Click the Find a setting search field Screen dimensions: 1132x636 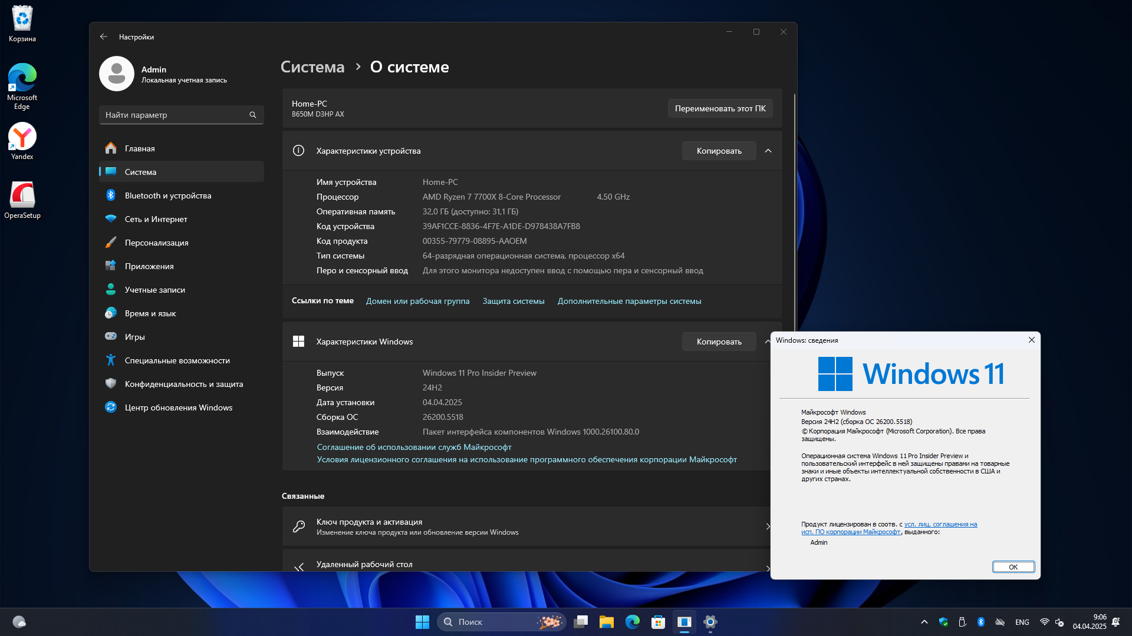(174, 115)
